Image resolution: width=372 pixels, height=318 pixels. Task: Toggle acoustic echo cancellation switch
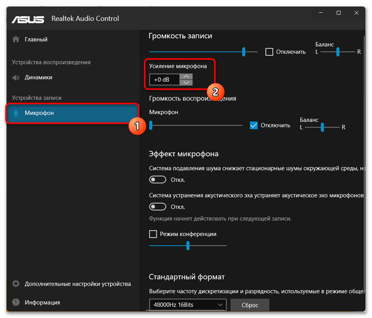pyautogui.click(x=158, y=207)
